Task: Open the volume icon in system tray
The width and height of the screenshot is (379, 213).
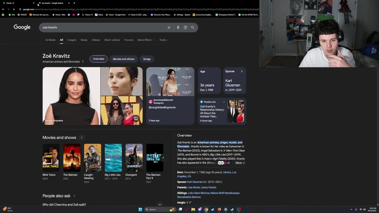Action: 364,209
